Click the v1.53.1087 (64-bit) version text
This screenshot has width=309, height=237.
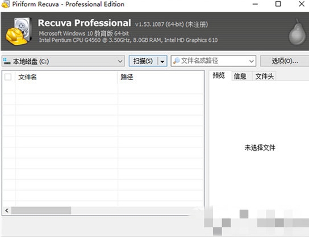pos(160,24)
